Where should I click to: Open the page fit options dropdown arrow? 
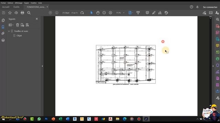(133, 13)
